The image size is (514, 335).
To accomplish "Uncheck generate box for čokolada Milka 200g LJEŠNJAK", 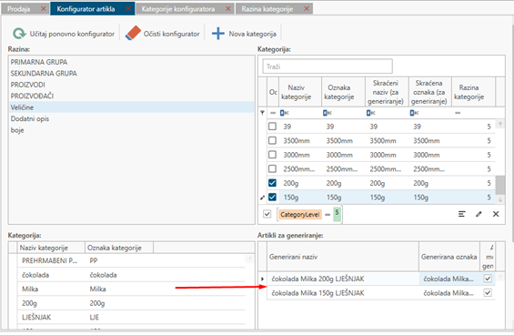I will 488,279.
